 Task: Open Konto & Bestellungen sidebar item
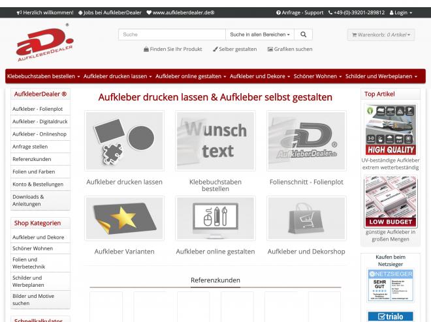pyautogui.click(x=40, y=184)
